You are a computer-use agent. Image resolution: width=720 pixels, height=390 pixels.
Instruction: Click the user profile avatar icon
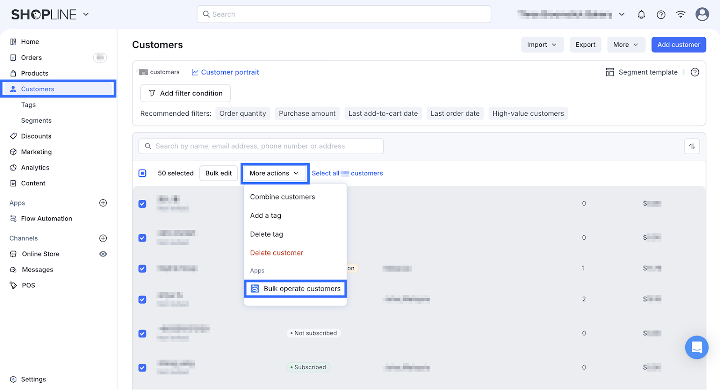tap(702, 14)
